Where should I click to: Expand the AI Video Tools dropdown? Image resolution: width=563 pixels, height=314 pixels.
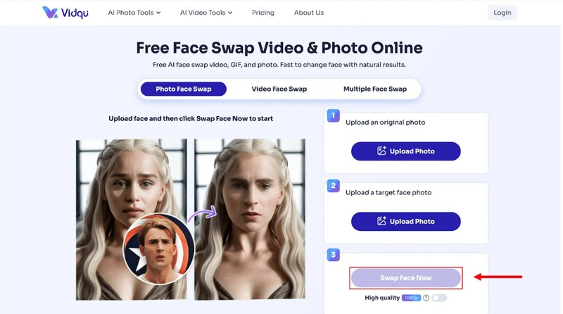[x=206, y=13]
